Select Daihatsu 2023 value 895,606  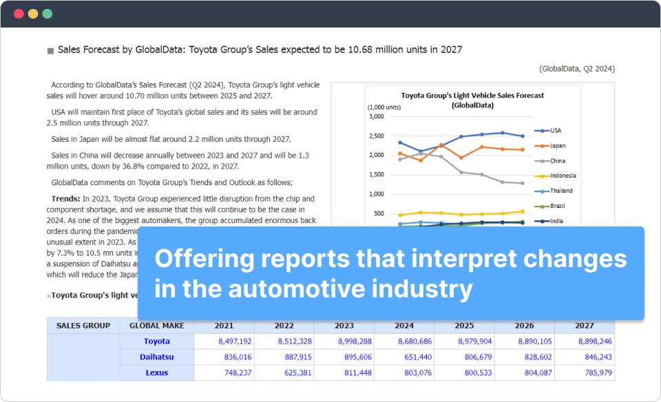point(358,357)
